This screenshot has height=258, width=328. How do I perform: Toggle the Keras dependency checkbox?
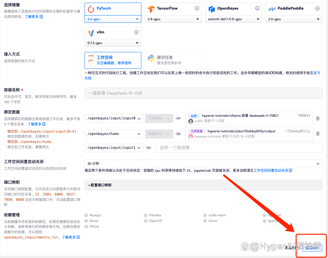click(x=86, y=221)
